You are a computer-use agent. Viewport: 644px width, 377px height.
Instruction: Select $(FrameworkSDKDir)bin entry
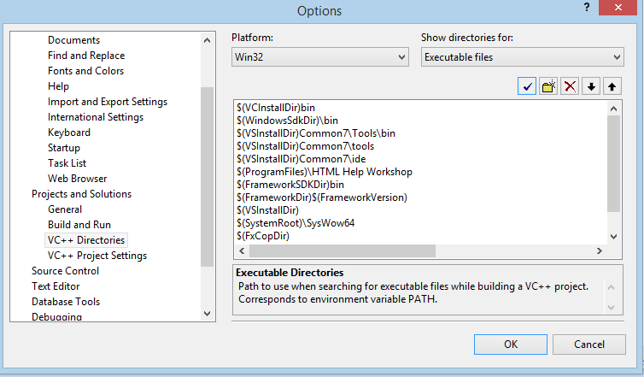pos(290,185)
